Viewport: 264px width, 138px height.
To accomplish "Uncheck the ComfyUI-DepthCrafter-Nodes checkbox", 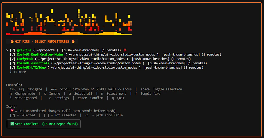I will [12, 55].
